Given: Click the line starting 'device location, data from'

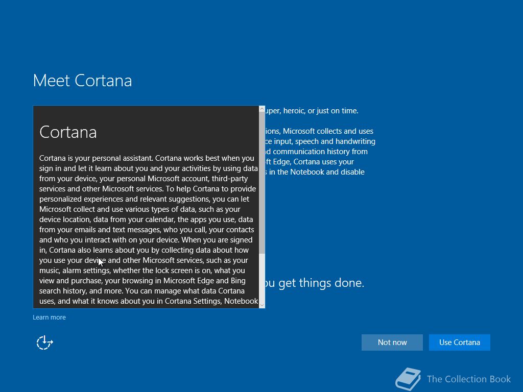Looking at the screenshot, I should (x=146, y=219).
